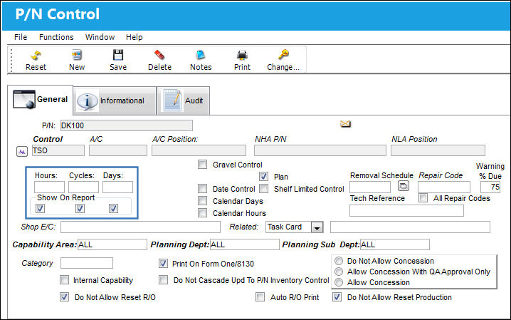Click into the Shop E/C input field
The image size is (511, 320).
point(140,227)
